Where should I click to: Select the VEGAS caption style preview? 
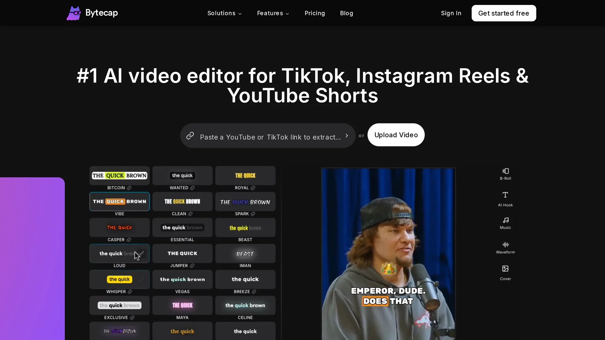click(x=182, y=279)
